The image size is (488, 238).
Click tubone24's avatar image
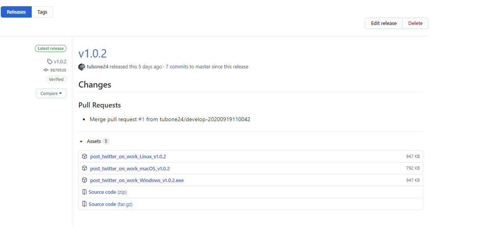[81, 67]
